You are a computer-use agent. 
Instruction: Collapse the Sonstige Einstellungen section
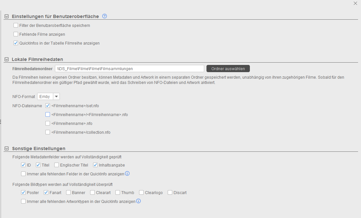coord(6,148)
